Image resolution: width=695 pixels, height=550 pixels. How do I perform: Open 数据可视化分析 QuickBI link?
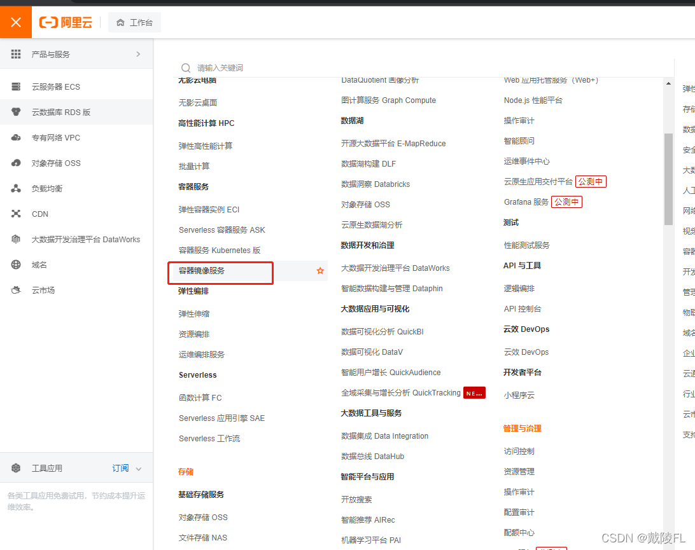(x=382, y=332)
